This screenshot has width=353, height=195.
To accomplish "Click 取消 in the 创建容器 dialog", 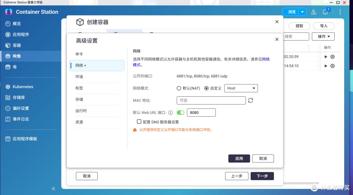I will [x=87, y=176].
